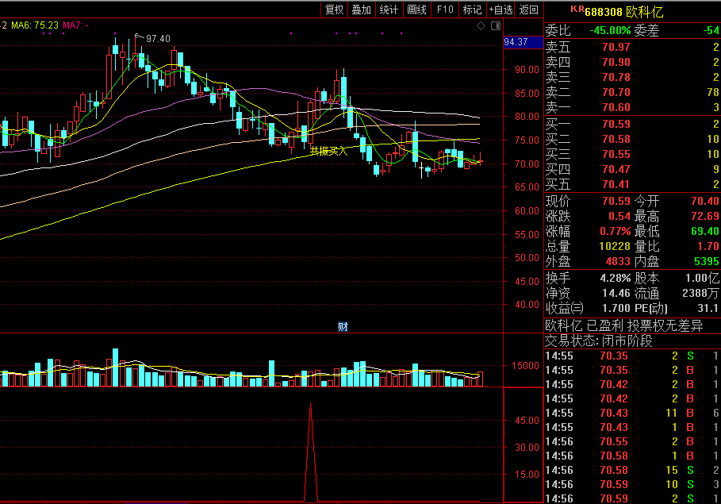This screenshot has width=721, height=504.
Task: Click the 卖二 price 70.70
Action: 616,93
